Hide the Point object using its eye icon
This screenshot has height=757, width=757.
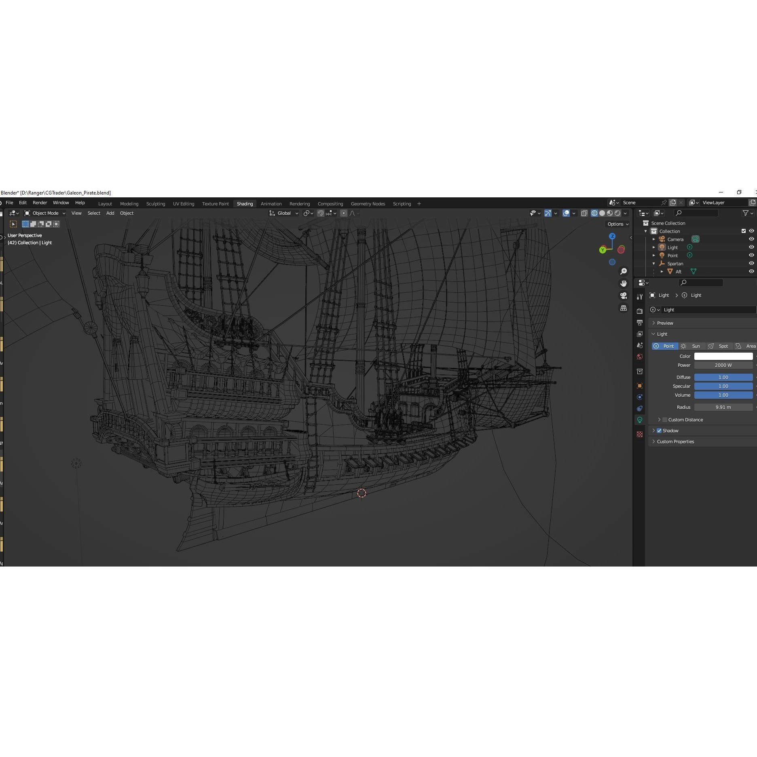tap(751, 255)
